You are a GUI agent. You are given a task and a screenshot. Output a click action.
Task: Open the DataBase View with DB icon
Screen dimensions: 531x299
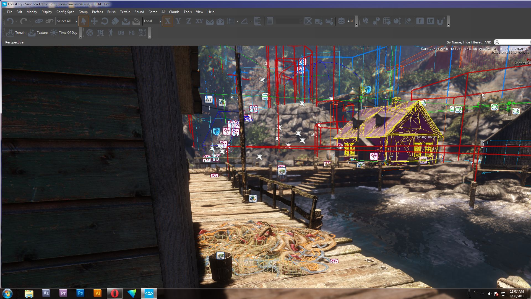[121, 33]
